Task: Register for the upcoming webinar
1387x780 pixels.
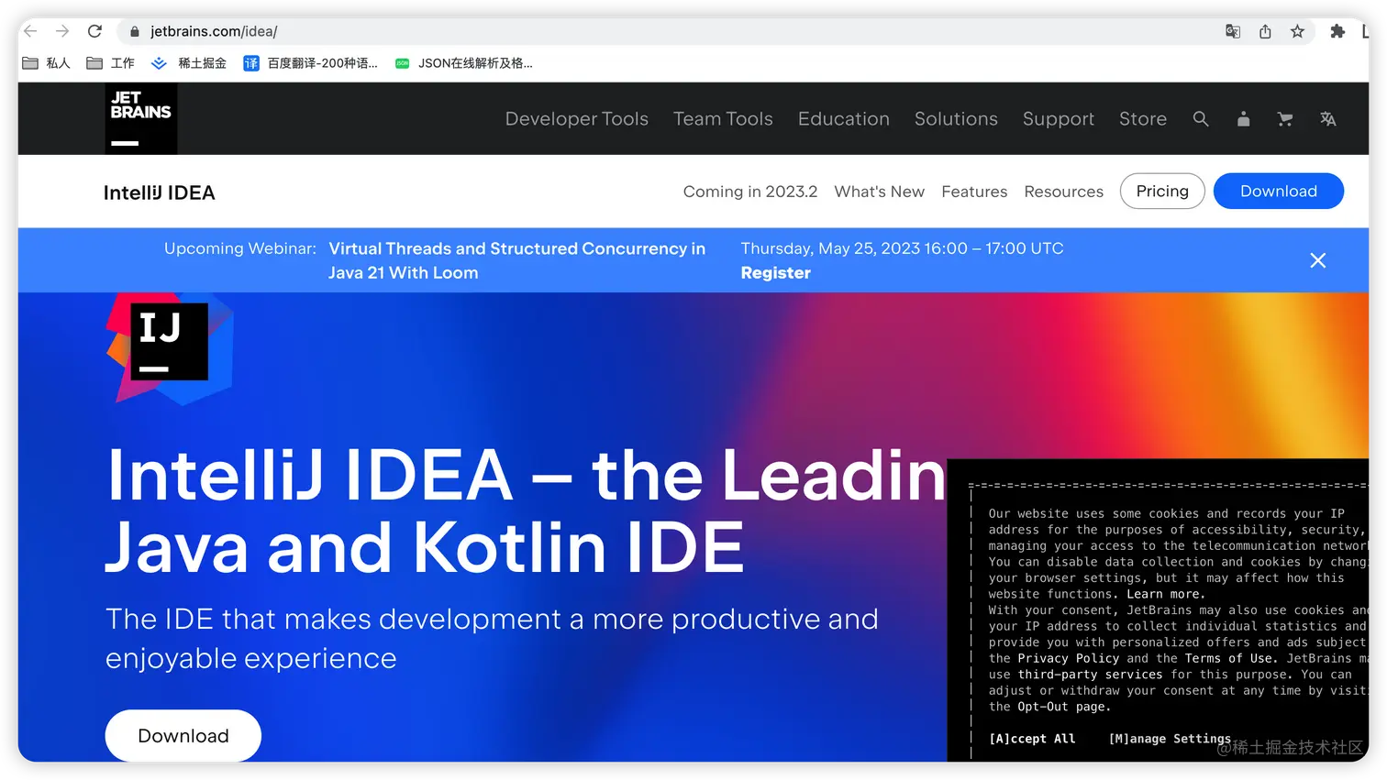Action: (776, 273)
